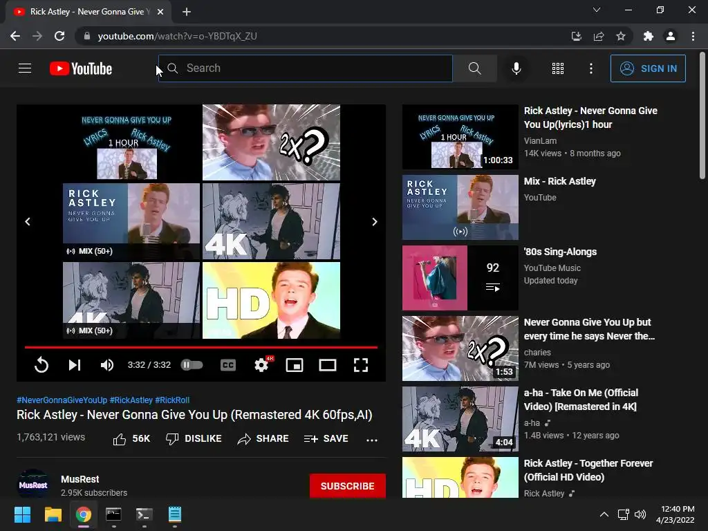This screenshot has width=708, height=531.
Task: Toggle closed captions CC button
Action: 228,365
